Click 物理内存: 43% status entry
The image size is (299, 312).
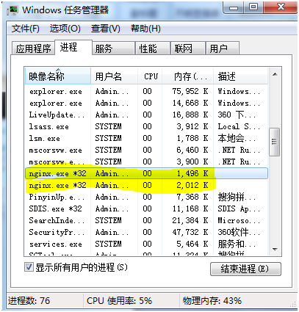(212, 301)
